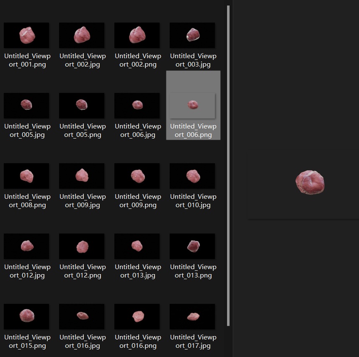Select the Untitled_Viewport_012.jpg thumbnail
This screenshot has height=357, width=359.
point(26,247)
